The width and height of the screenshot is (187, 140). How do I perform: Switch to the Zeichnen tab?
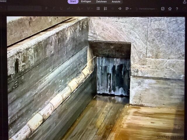tap(101, 1)
